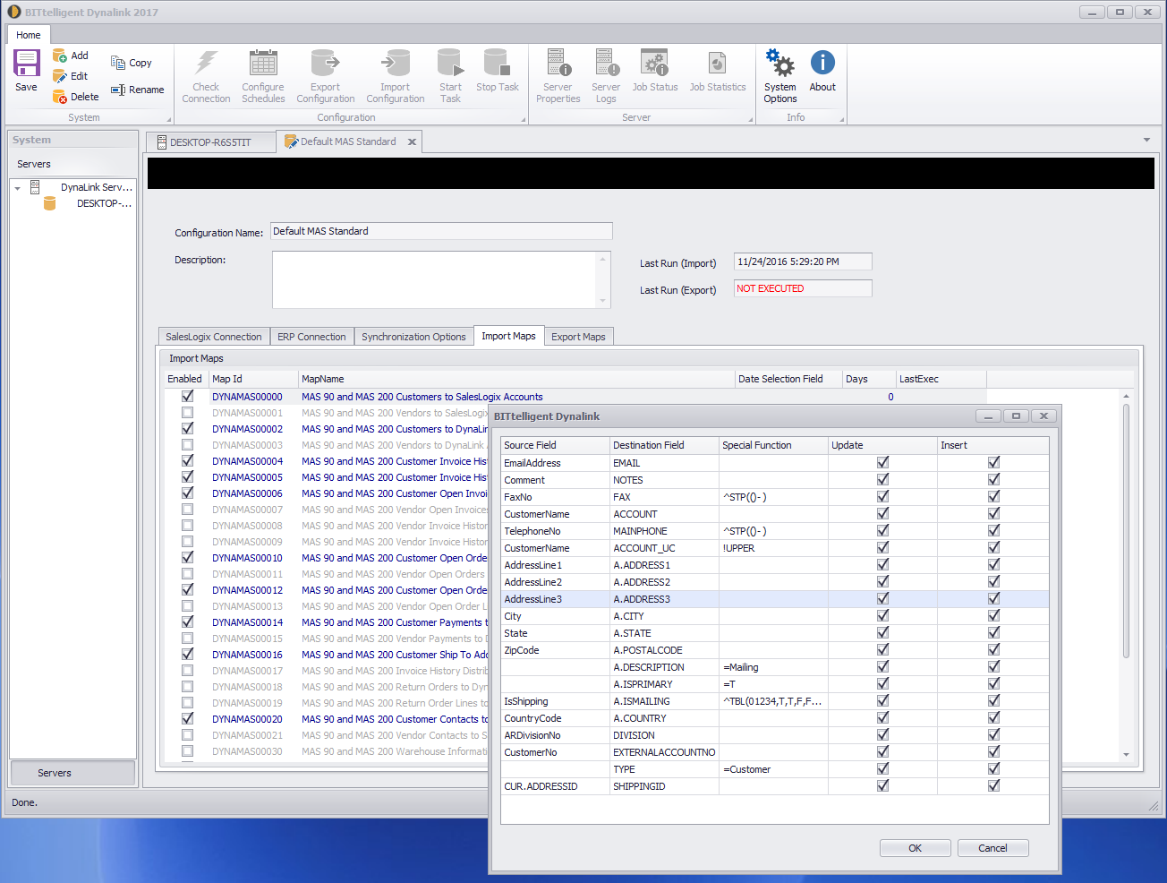Click the Check Connection icon

[x=207, y=63]
